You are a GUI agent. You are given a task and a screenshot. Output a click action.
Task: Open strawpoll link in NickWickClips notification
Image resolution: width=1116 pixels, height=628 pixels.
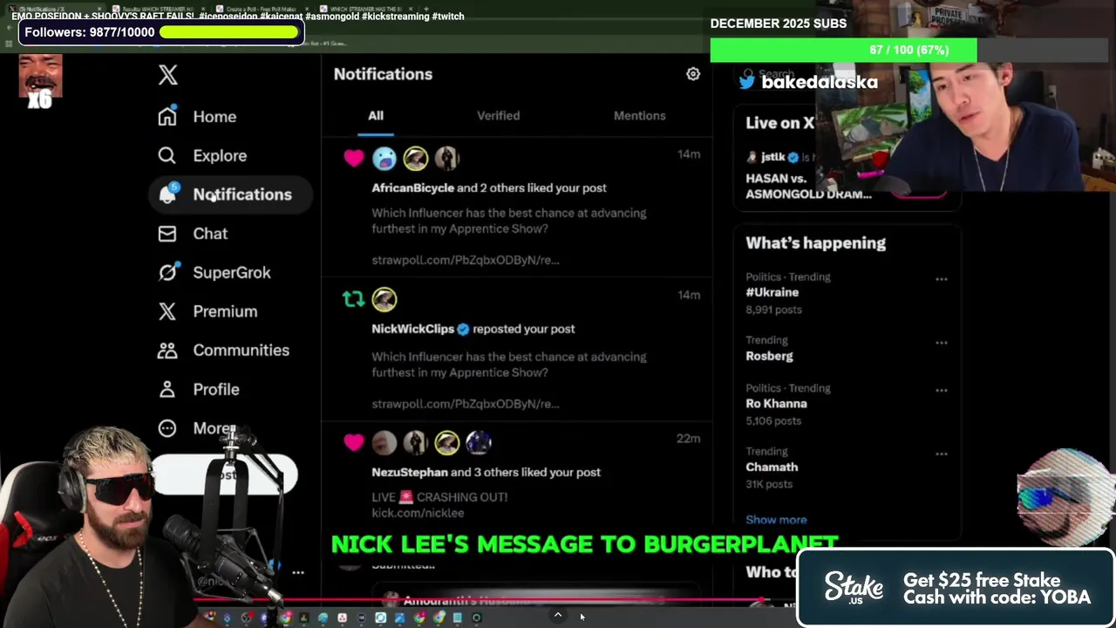[x=465, y=404]
